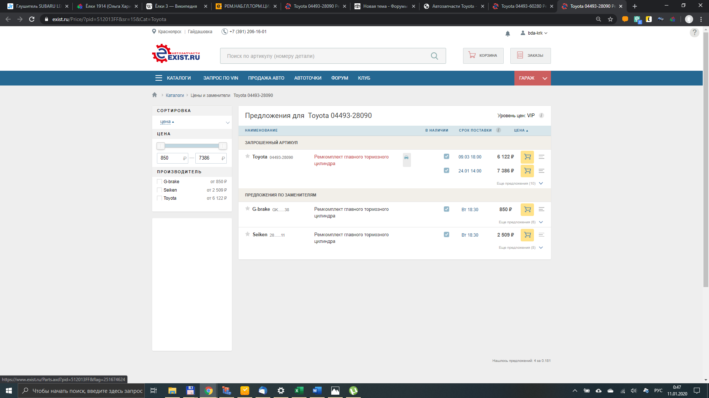The height and width of the screenshot is (398, 709).
Task: Click in-stock checkmark for G-brake offer
Action: (446, 209)
